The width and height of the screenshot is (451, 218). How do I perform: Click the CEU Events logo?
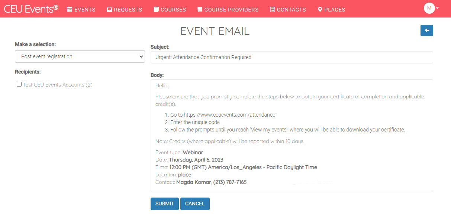click(31, 9)
